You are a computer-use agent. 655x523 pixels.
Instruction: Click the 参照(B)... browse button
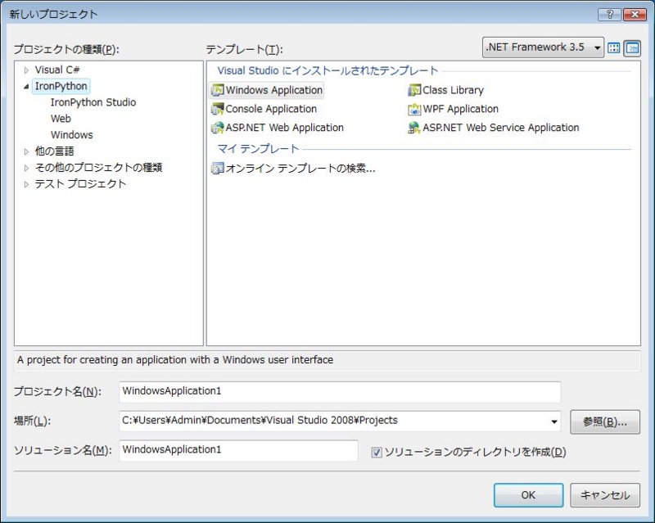click(605, 422)
